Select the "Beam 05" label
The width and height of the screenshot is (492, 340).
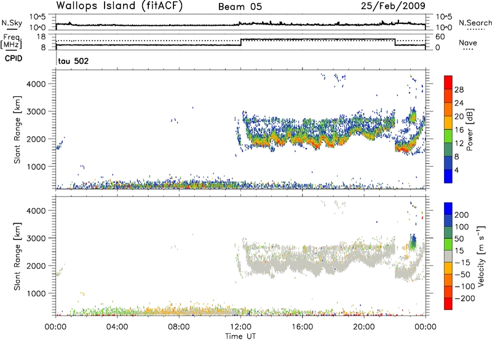point(240,7)
